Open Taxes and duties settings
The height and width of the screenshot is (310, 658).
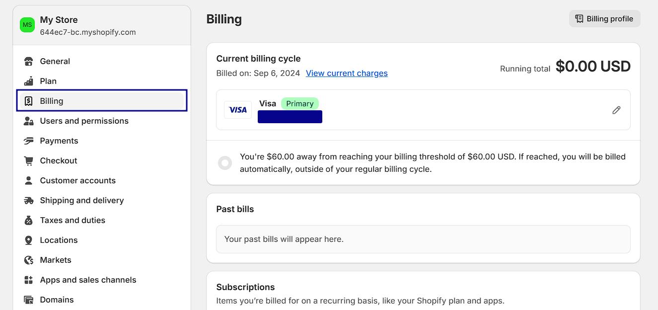click(102, 220)
